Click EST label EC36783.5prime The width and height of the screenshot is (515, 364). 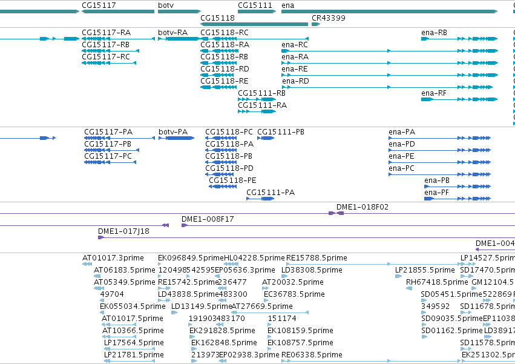pos(295,294)
